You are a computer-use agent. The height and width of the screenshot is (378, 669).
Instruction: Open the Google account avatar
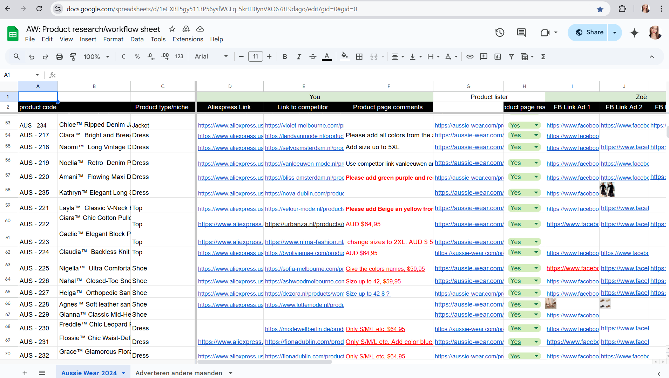(x=655, y=33)
